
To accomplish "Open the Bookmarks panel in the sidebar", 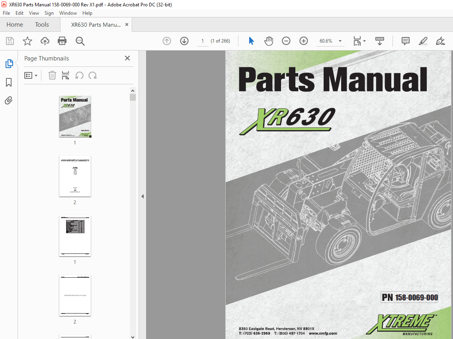I will (9, 82).
